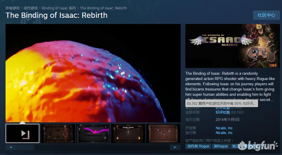Click the Isaac Rebirth header capsule image
The image size is (282, 155).
pos(233,46)
